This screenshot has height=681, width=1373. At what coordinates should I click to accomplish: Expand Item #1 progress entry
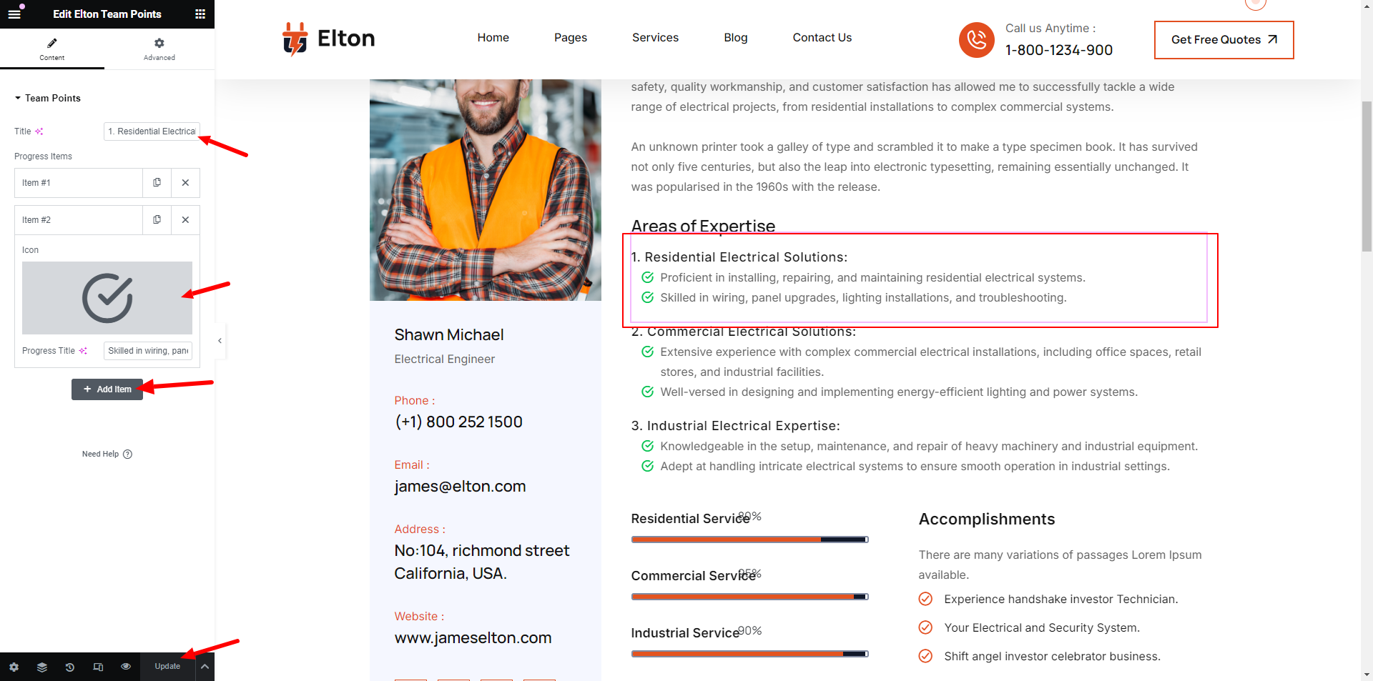tap(79, 183)
